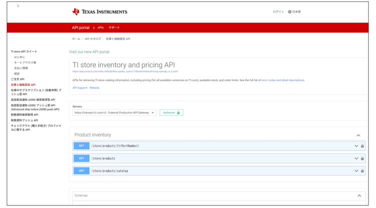Select 支払い情報 in sidebar
This screenshot has height=208, width=376.
pyautogui.click(x=21, y=68)
